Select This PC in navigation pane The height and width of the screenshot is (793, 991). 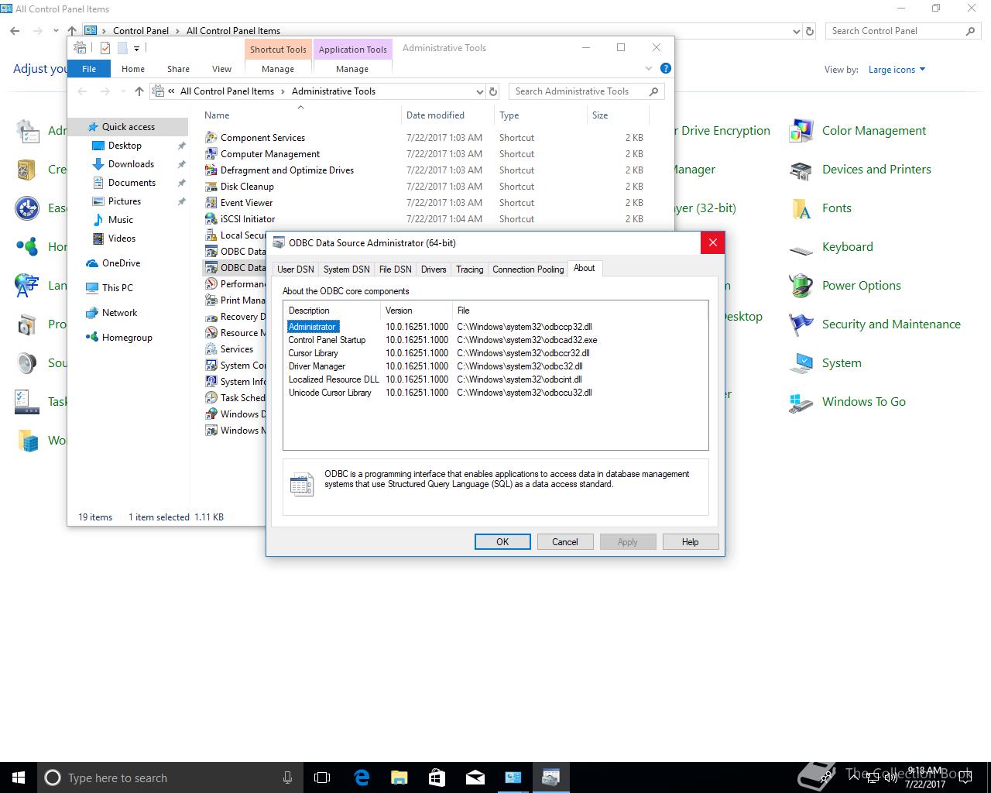pyautogui.click(x=118, y=287)
